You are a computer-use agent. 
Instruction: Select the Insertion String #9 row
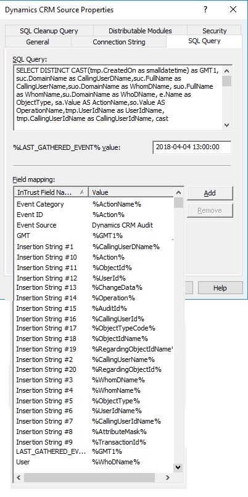[x=94, y=442]
